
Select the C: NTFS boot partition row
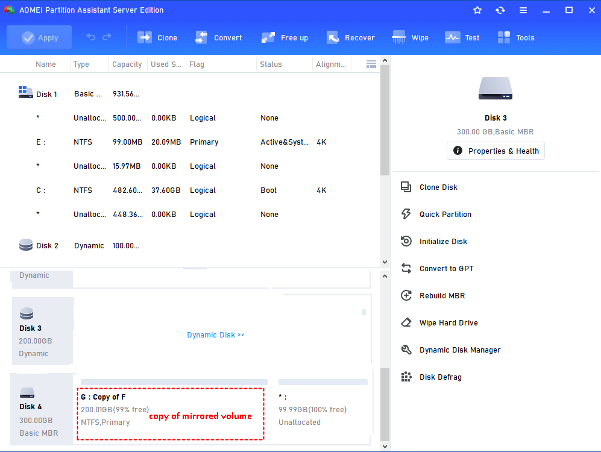coord(190,190)
